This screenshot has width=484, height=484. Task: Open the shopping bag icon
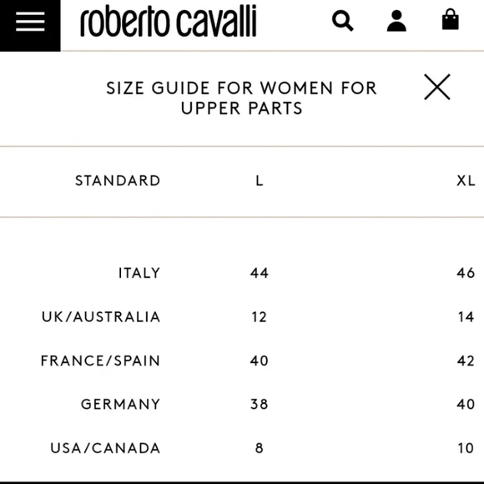coord(451,19)
